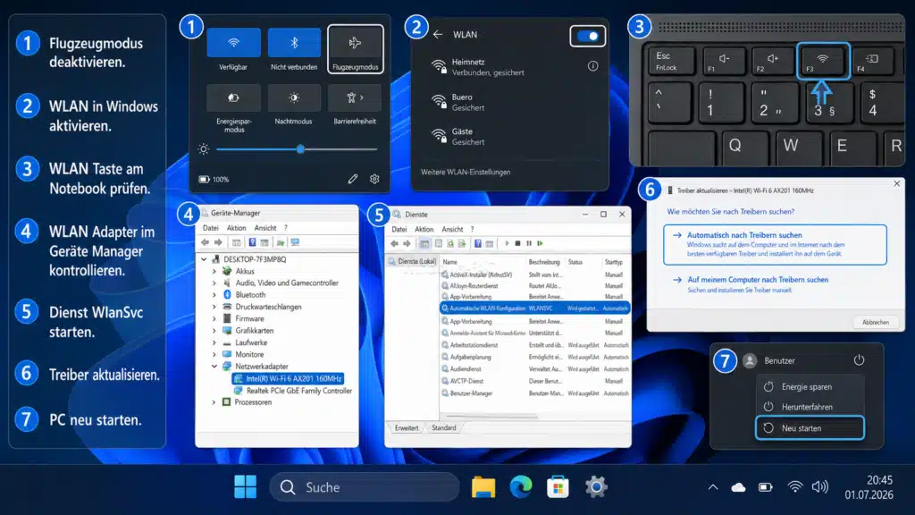Expand Druckwarteschlangen
This screenshot has height=515, width=915.
coord(214,308)
